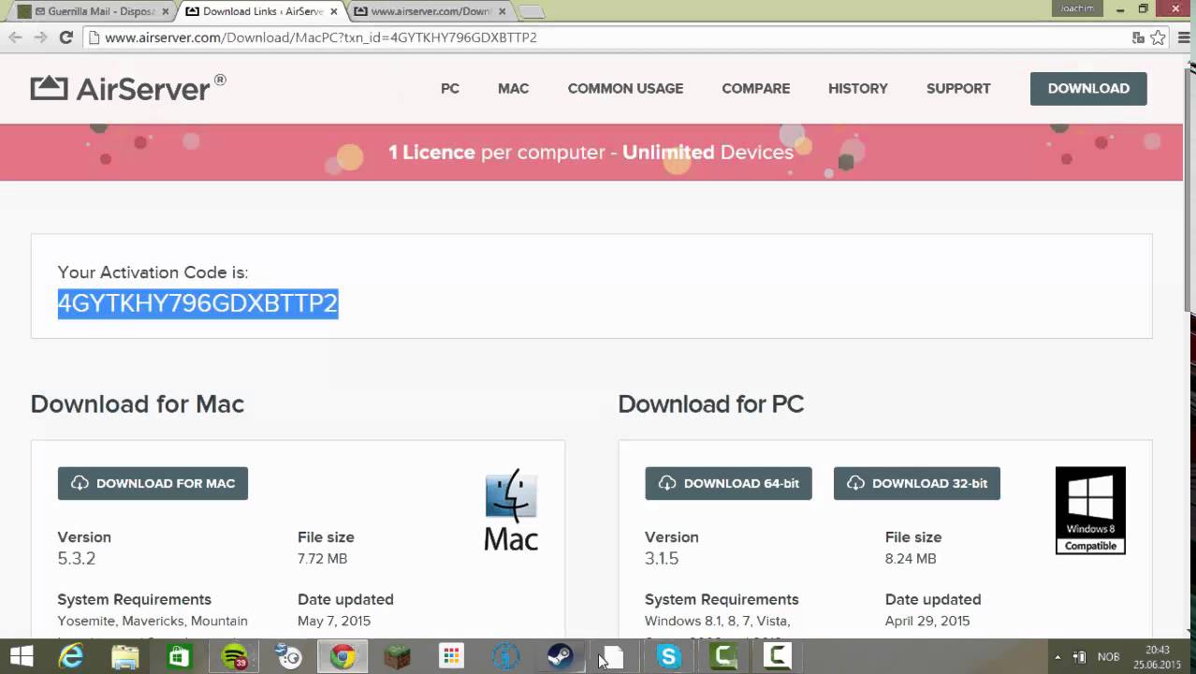1196x674 pixels.
Task: Click the date April 29, 2015
Action: [x=927, y=621]
